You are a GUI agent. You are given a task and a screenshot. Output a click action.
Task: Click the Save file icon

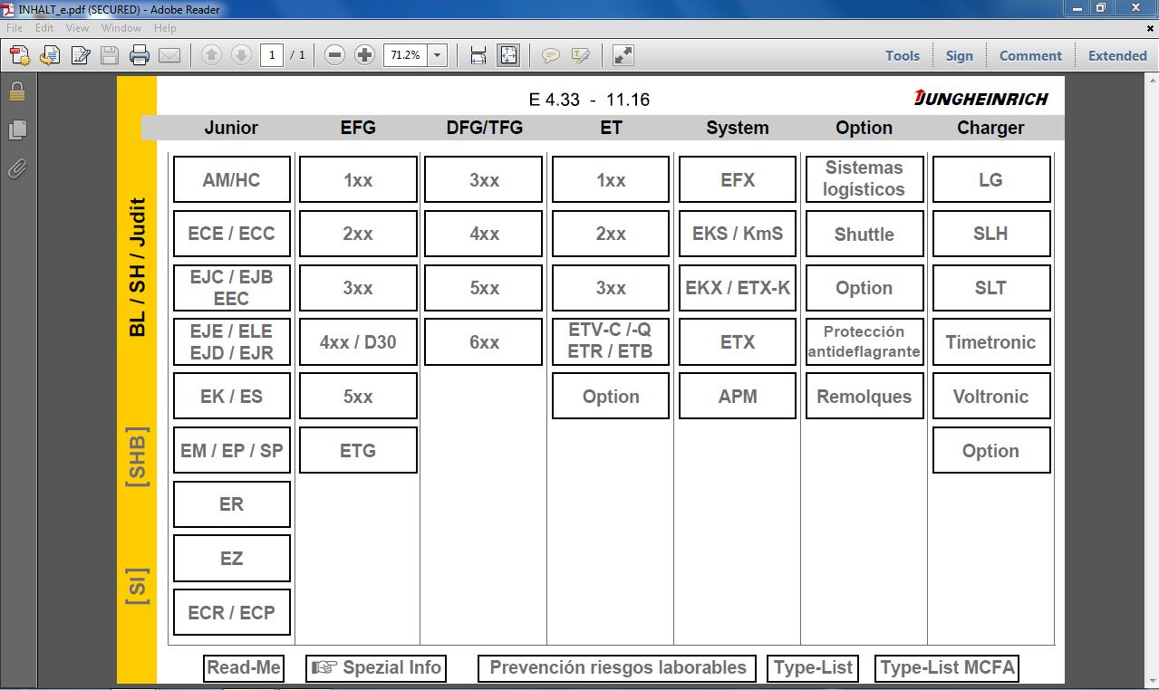[110, 55]
